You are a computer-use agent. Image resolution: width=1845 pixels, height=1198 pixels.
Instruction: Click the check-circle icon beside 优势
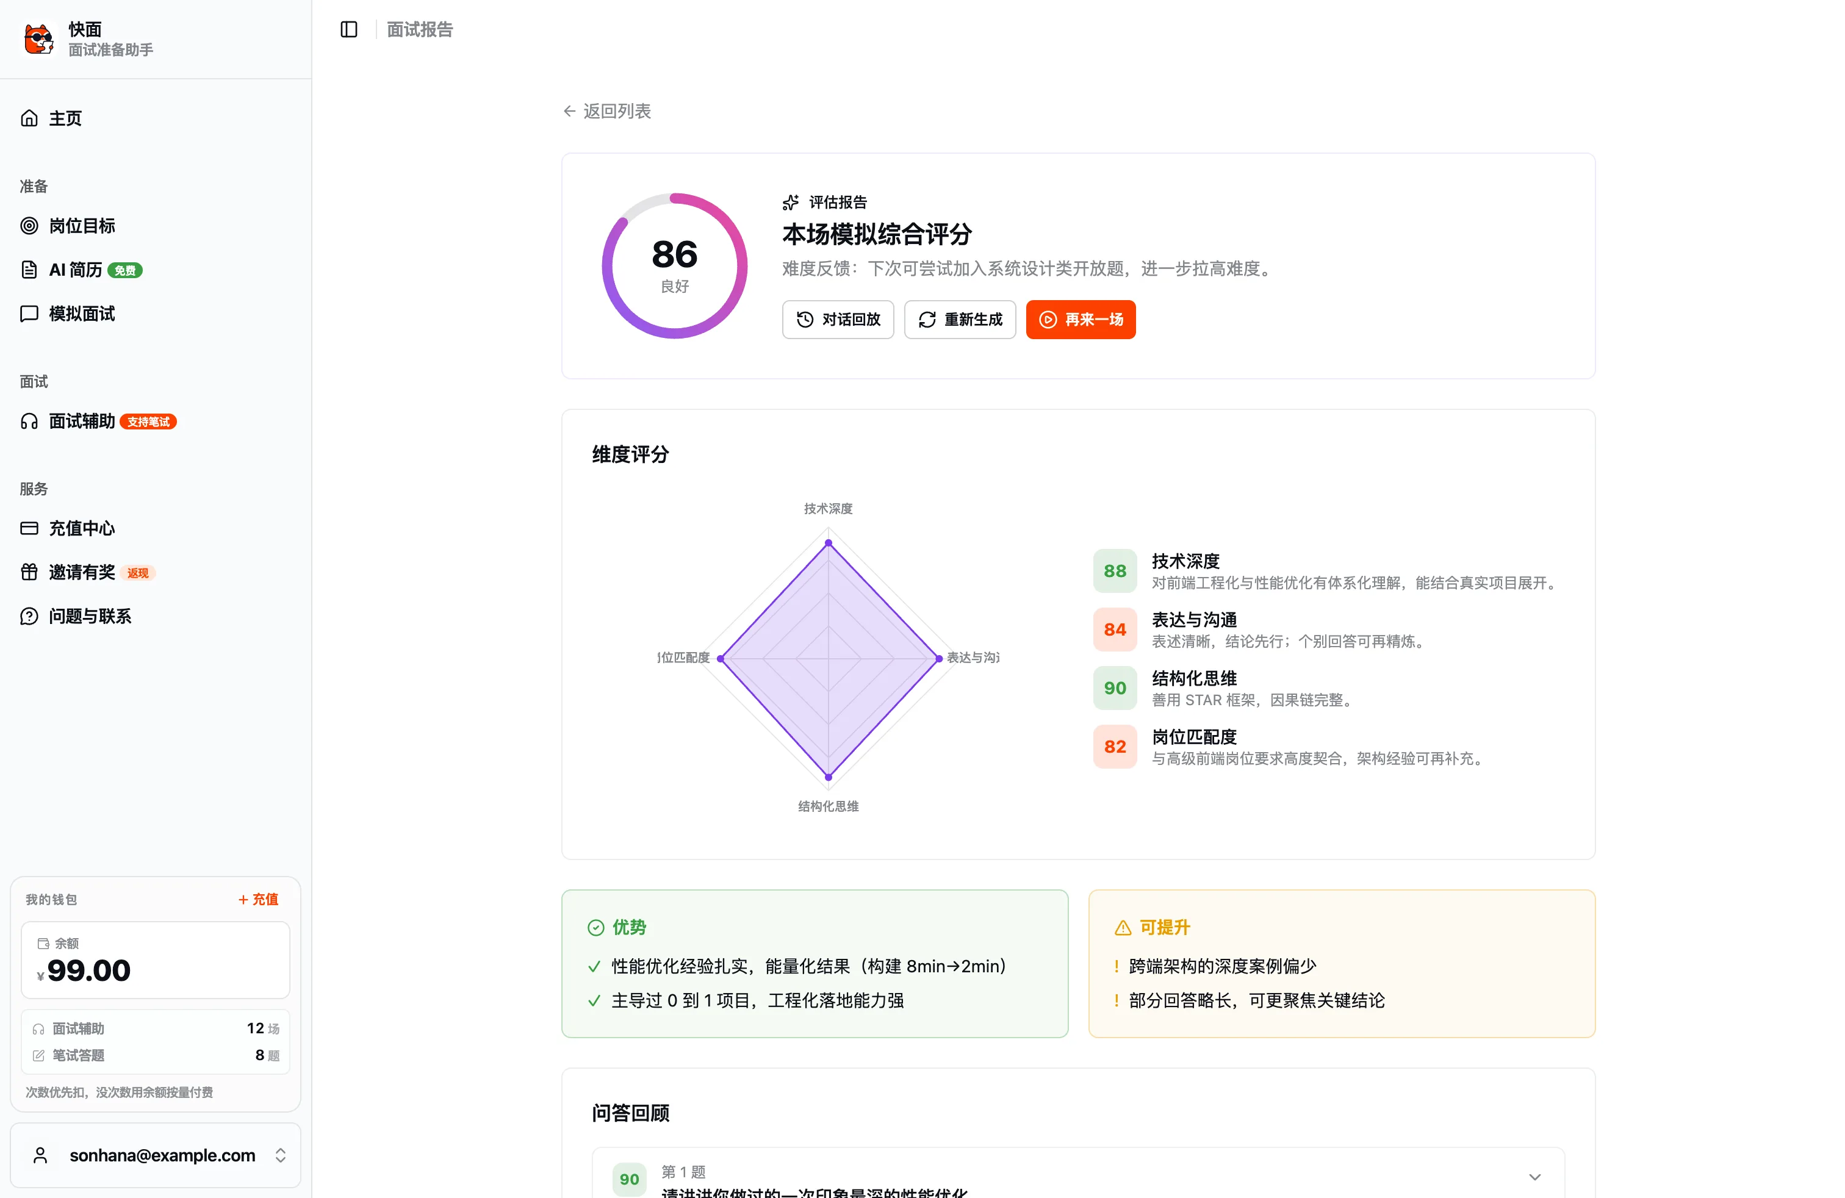[x=596, y=928]
